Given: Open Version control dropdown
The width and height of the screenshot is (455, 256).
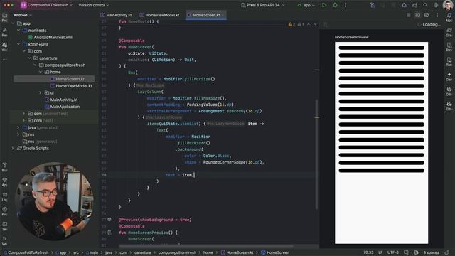Looking at the screenshot, I should [93, 5].
